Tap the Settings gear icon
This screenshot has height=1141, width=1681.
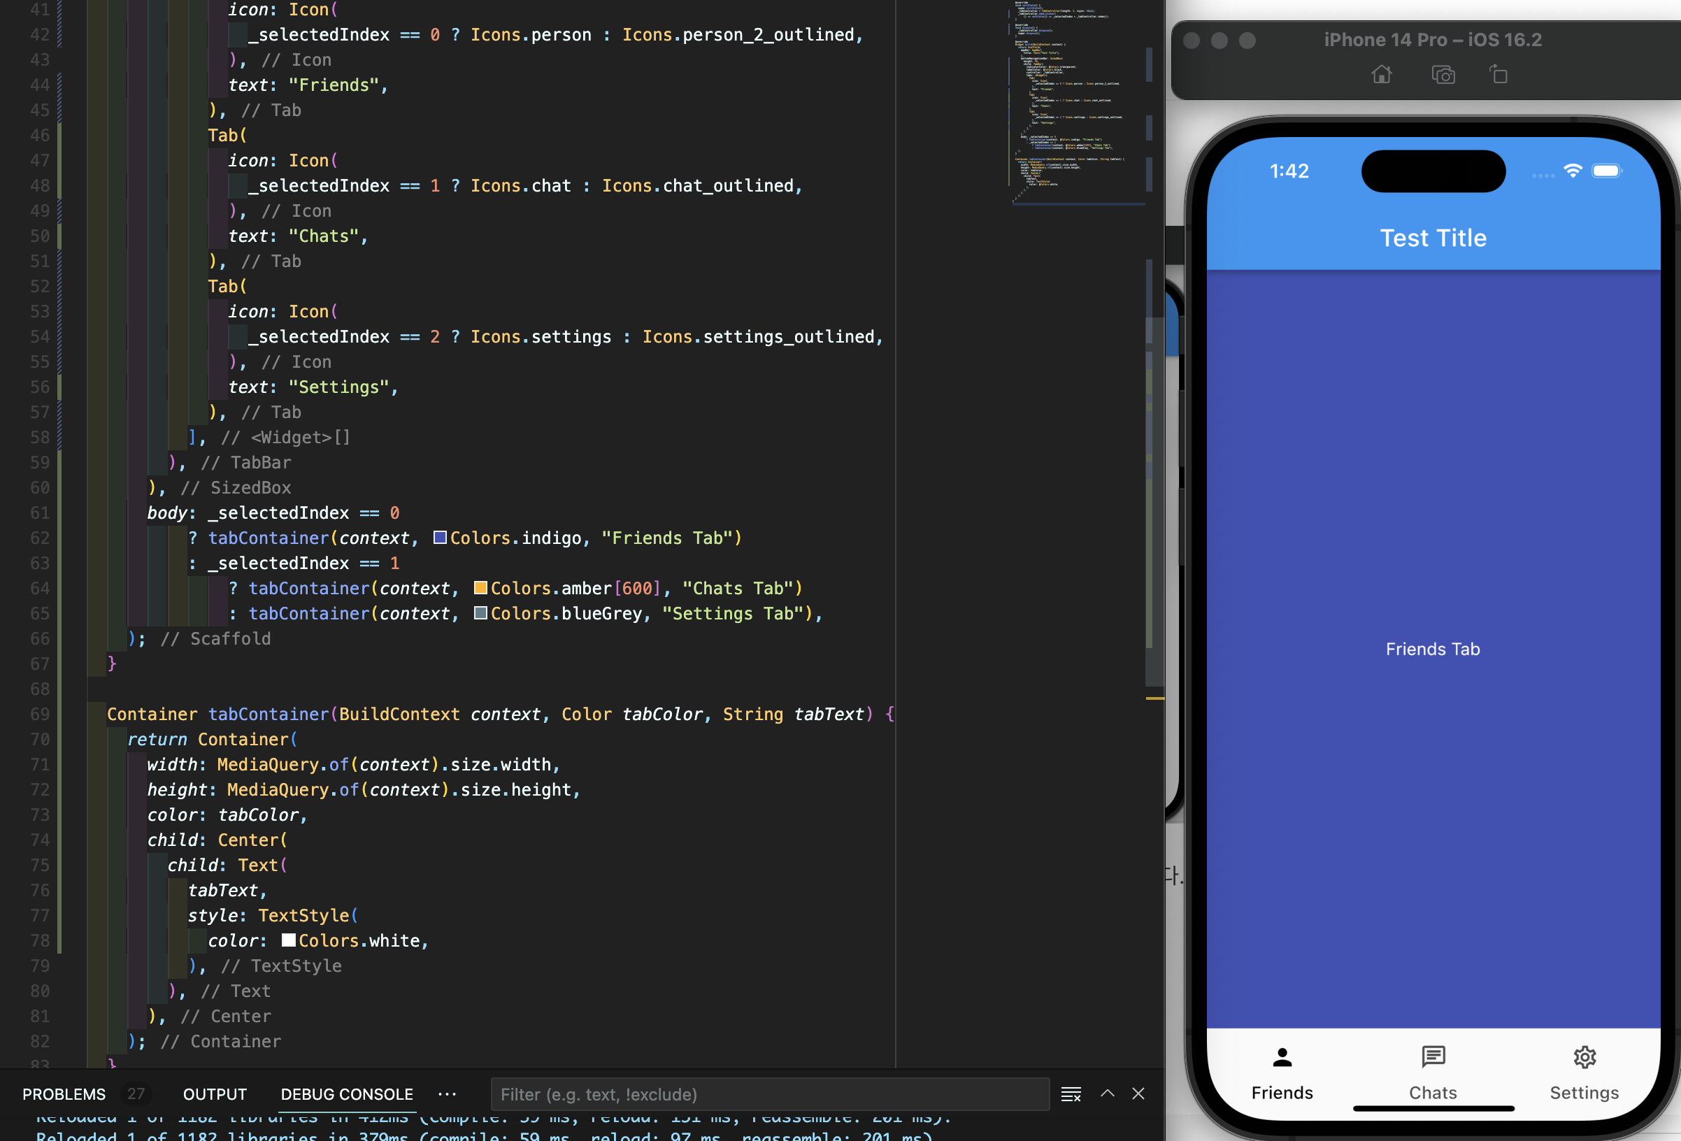coord(1584,1057)
